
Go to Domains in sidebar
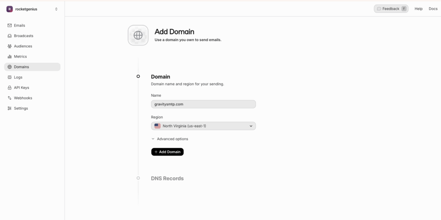(x=32, y=67)
